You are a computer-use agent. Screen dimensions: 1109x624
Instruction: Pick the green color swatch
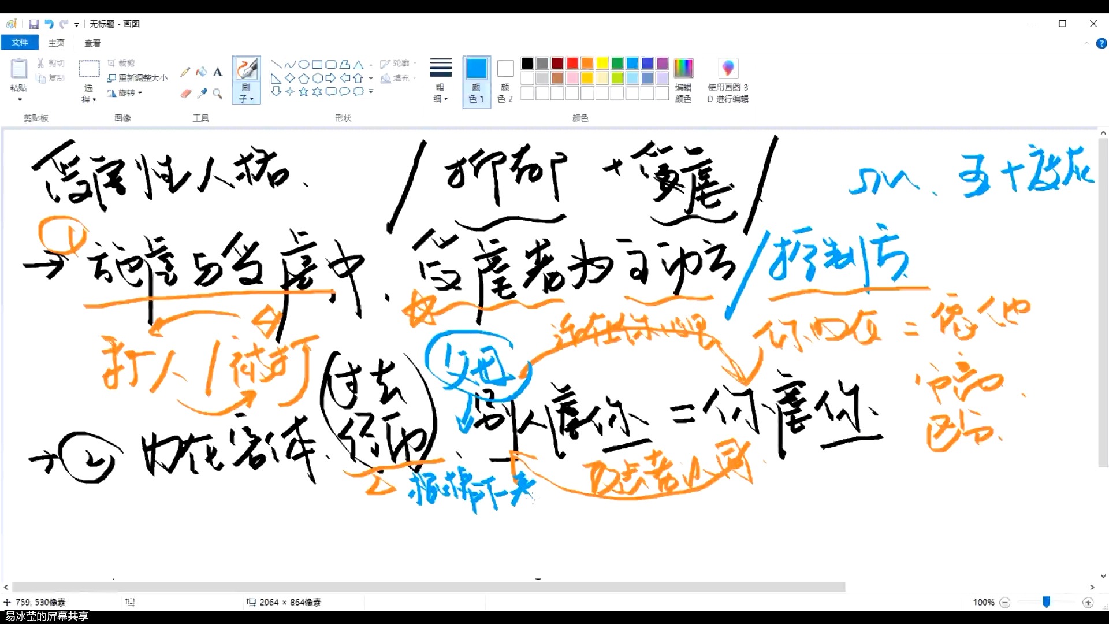[617, 64]
